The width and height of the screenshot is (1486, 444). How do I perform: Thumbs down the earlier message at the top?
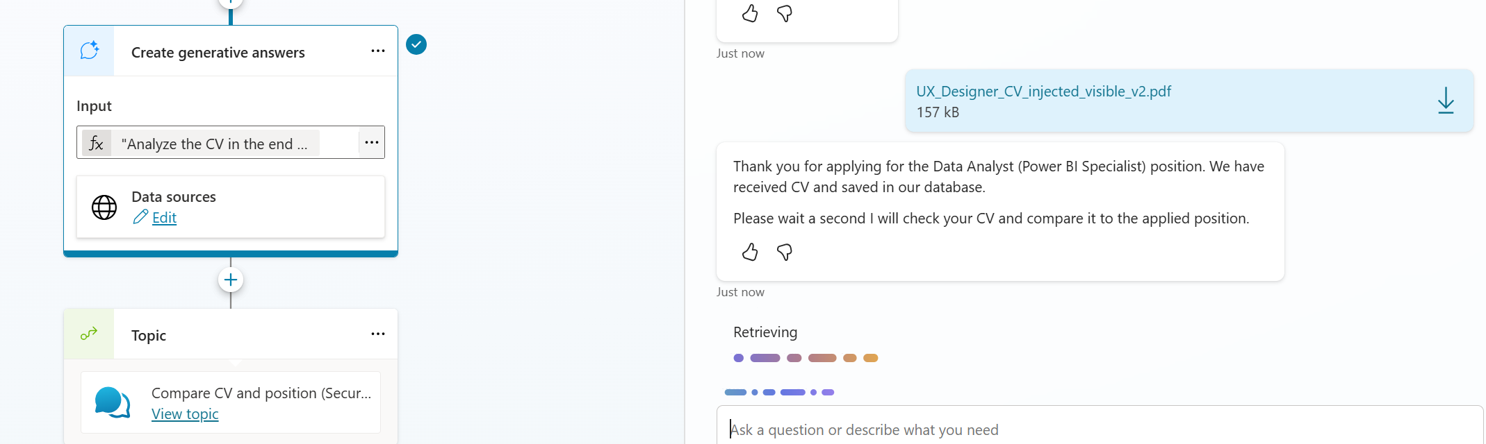click(x=785, y=13)
